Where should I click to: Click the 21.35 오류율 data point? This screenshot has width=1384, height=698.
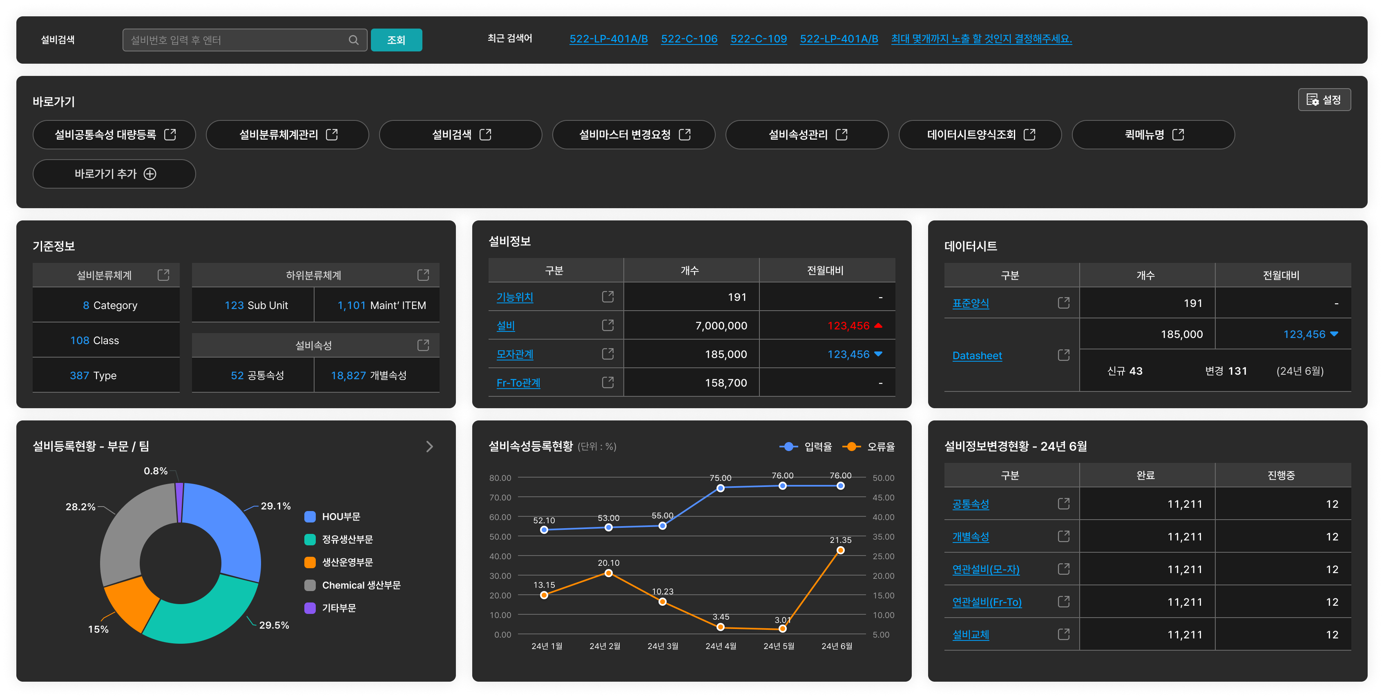point(840,550)
